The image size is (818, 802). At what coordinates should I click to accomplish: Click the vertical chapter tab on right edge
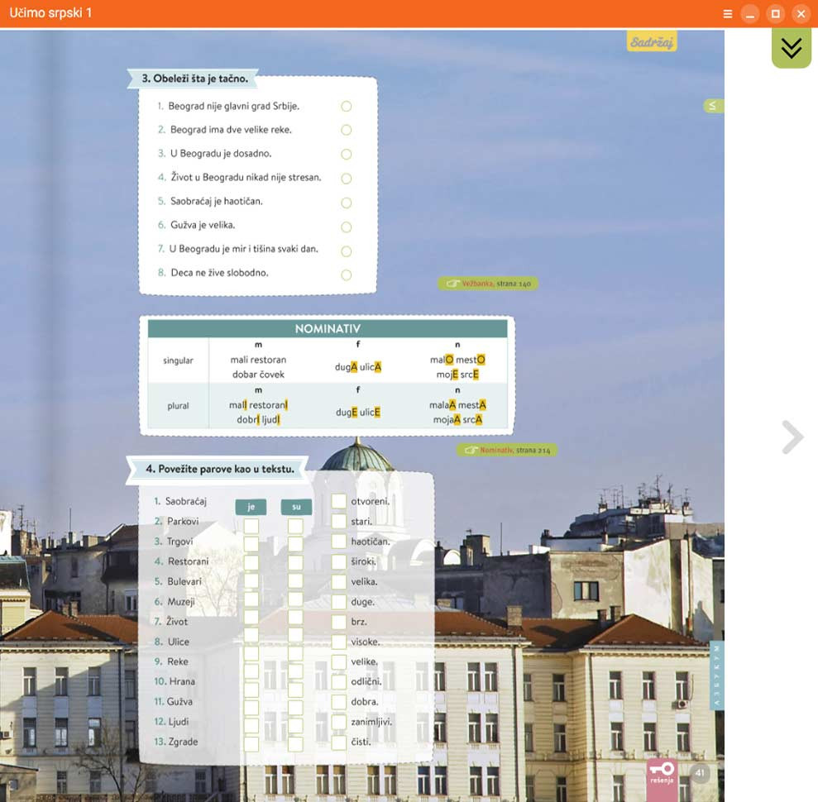(716, 675)
